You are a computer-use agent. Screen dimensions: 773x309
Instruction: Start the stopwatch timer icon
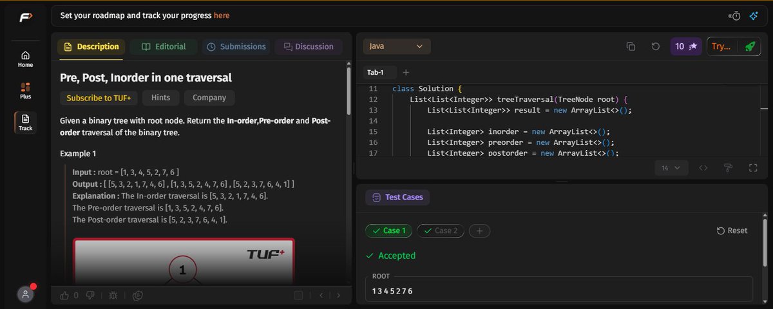pyautogui.click(x=734, y=15)
